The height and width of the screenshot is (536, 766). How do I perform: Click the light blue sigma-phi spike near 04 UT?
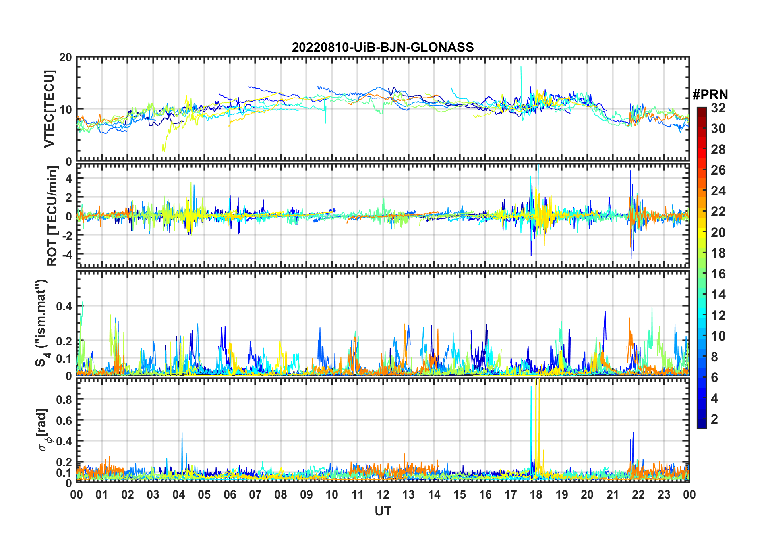[182, 443]
